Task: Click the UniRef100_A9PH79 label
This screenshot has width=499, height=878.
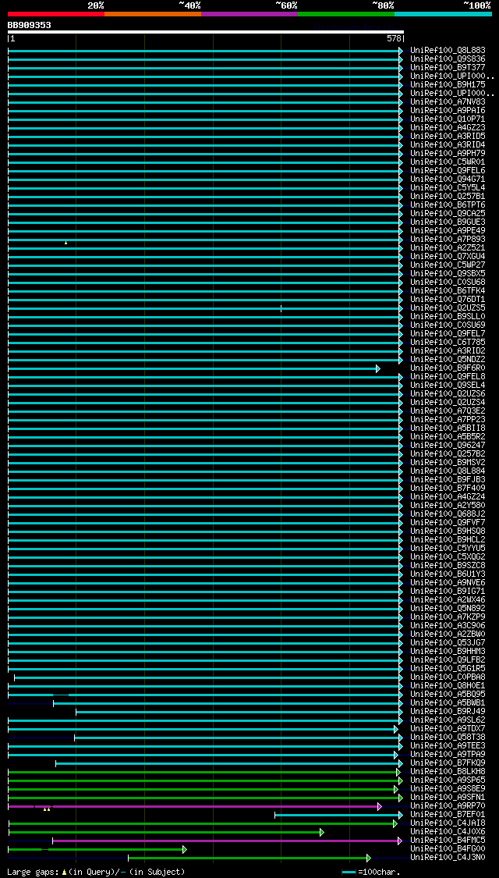Action: [x=448, y=154]
